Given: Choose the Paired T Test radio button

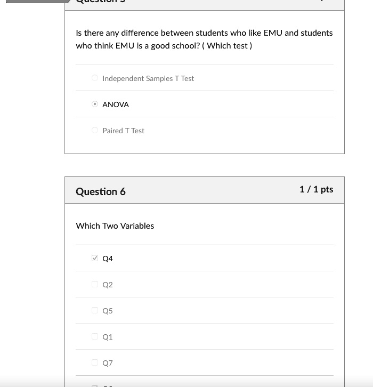Looking at the screenshot, I should click(x=95, y=131).
